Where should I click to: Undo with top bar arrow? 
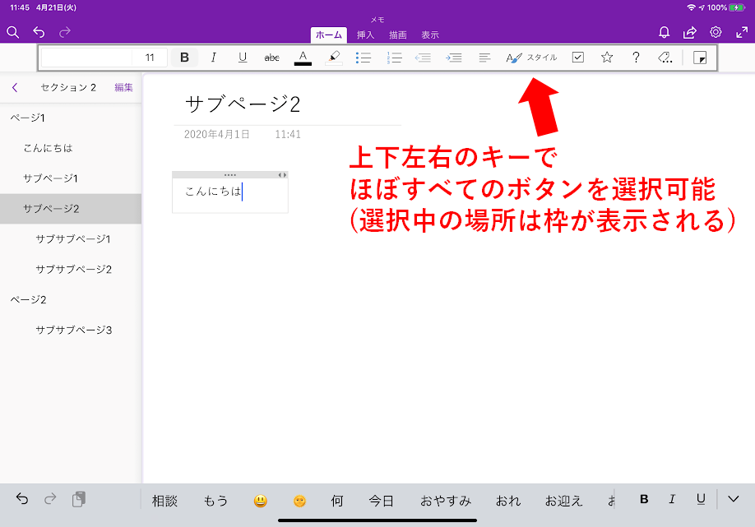39,32
